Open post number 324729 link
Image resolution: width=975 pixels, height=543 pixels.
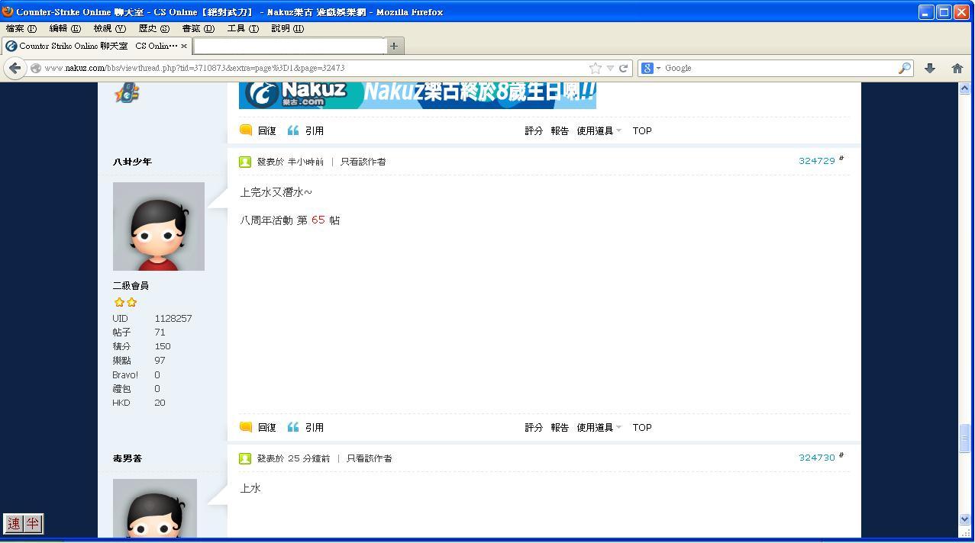click(817, 161)
